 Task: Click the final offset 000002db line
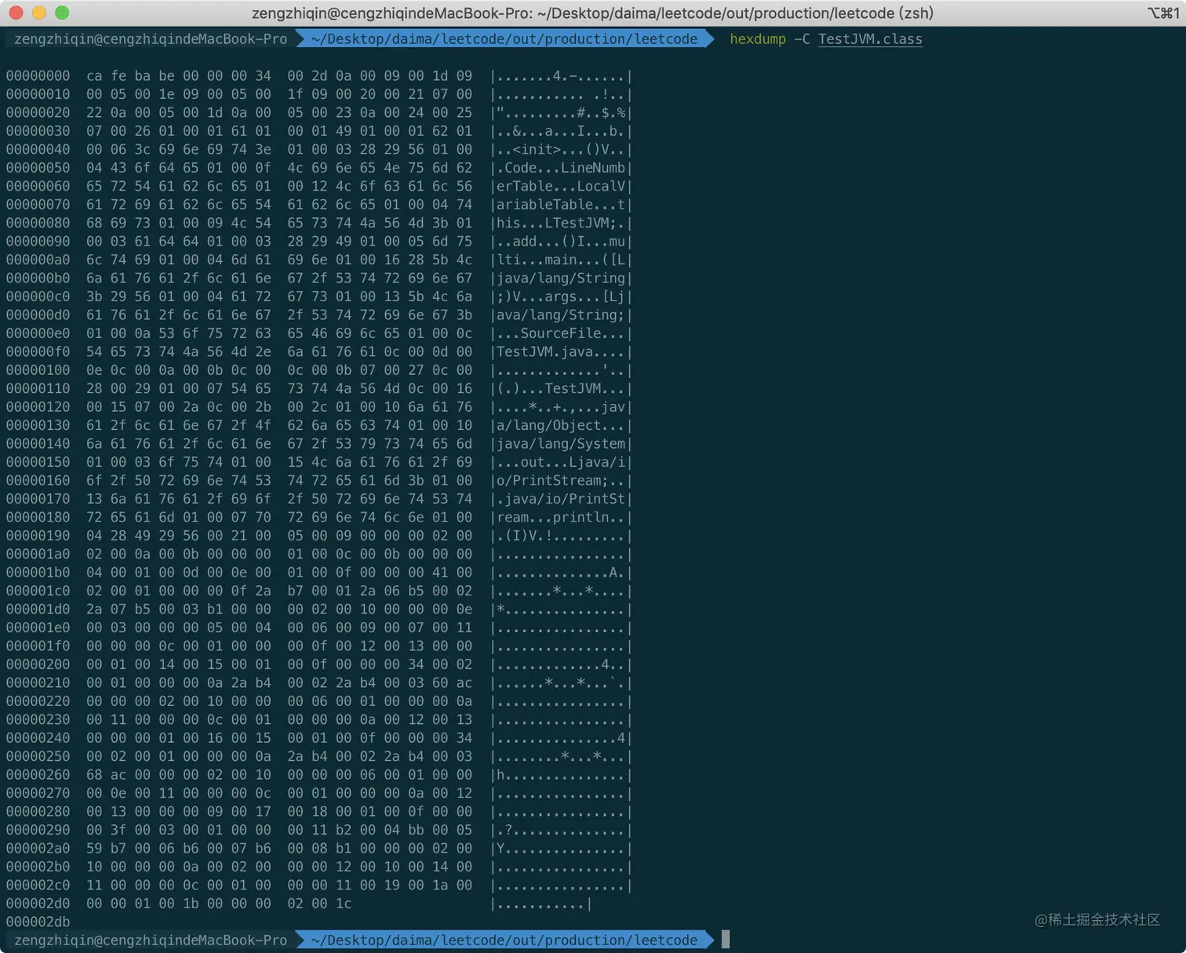tap(38, 922)
